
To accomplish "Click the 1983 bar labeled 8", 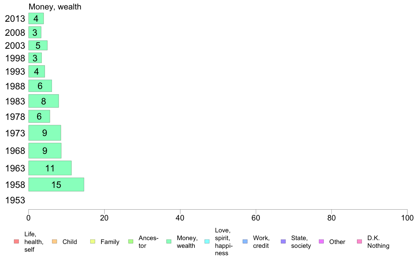I will (x=44, y=101).
